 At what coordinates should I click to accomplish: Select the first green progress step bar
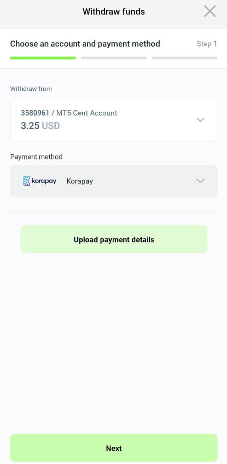[43, 58]
